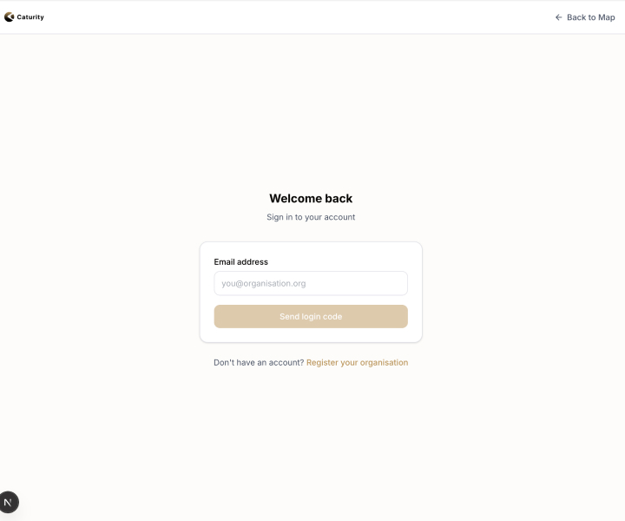Click the word Register below the card
The height and width of the screenshot is (521, 625).
coord(322,362)
